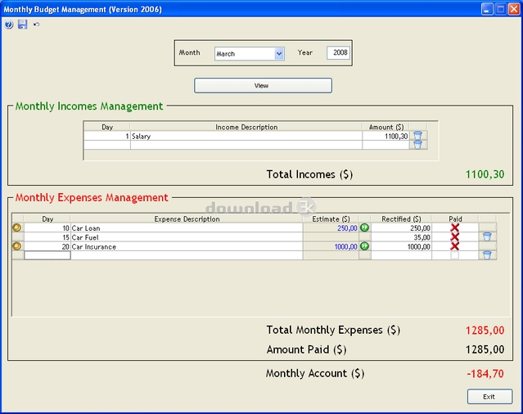Open the help icon in the toolbar
The image size is (523, 414).
(9, 25)
